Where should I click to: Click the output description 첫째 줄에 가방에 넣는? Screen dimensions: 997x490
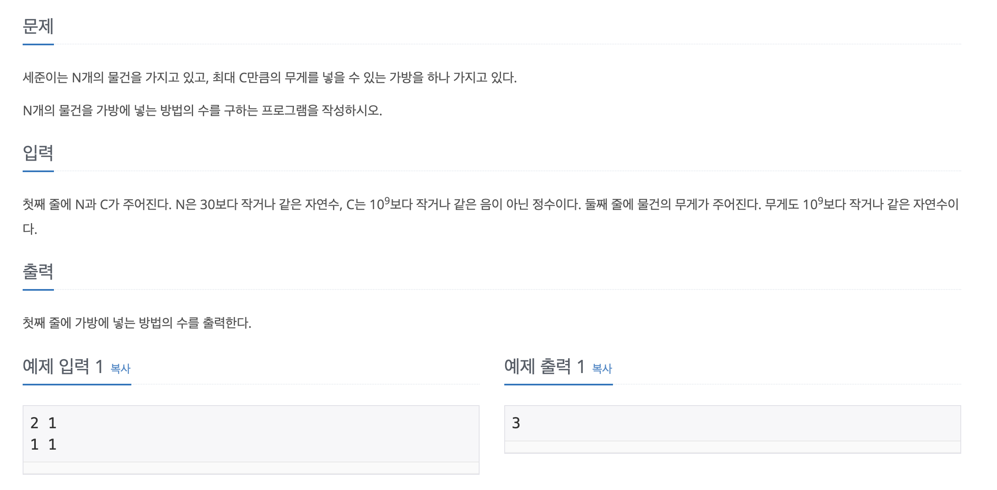coord(137,322)
